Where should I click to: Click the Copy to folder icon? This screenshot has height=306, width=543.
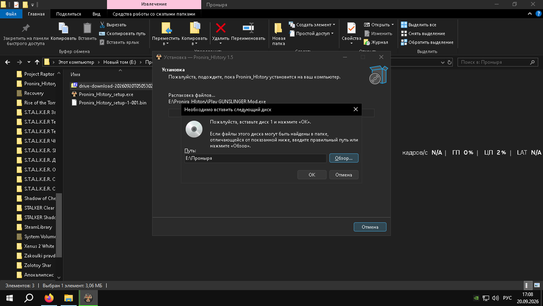tap(194, 28)
